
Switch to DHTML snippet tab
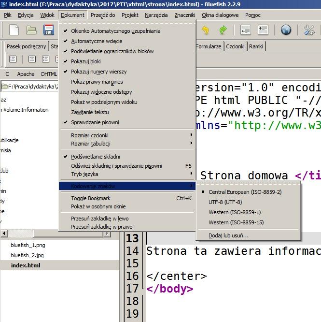pos(49,74)
